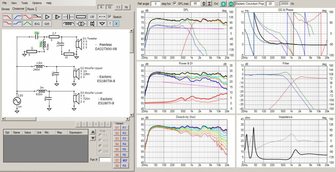This screenshot has width=336, height=172.
Task: Move the selected part down with arrow
Action: (x=93, y=138)
